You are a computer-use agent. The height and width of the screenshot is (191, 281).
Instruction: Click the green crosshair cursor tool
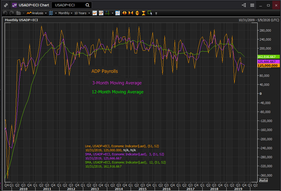[107, 13]
